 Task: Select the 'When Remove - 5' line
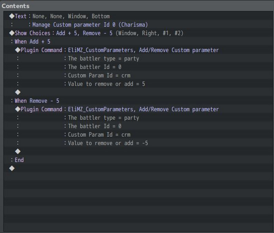pos(37,101)
